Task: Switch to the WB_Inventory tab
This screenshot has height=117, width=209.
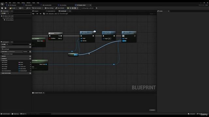Action: click(x=28, y=5)
